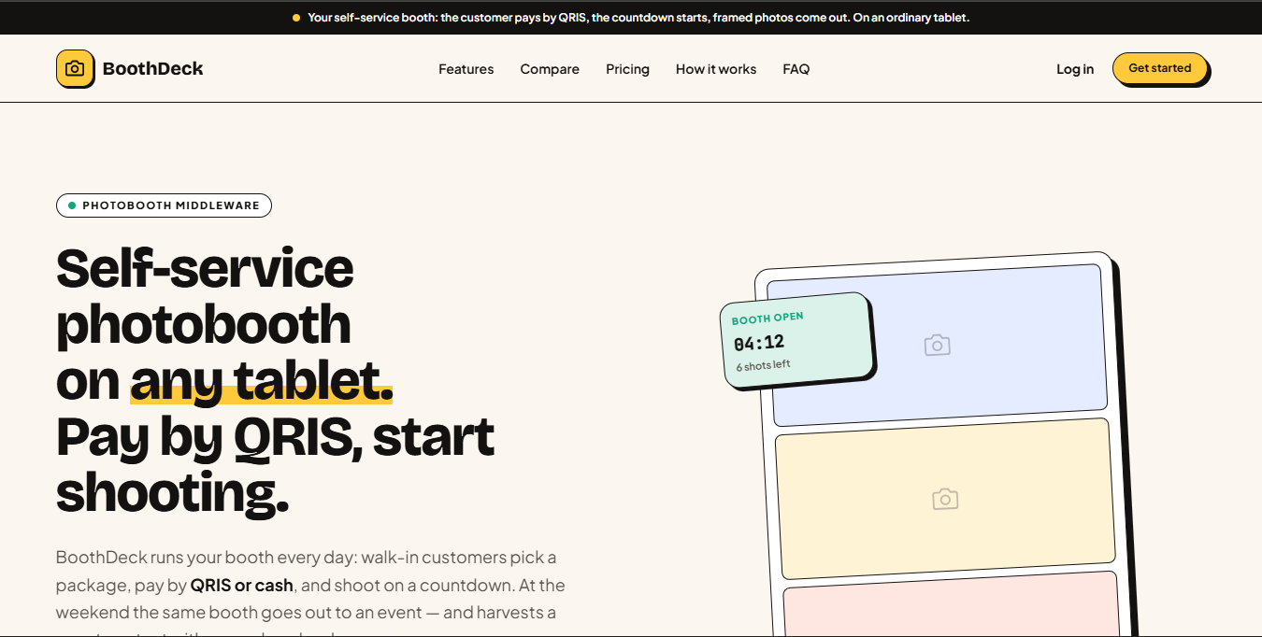Go to the Compare section
The width and height of the screenshot is (1262, 637).
550,69
